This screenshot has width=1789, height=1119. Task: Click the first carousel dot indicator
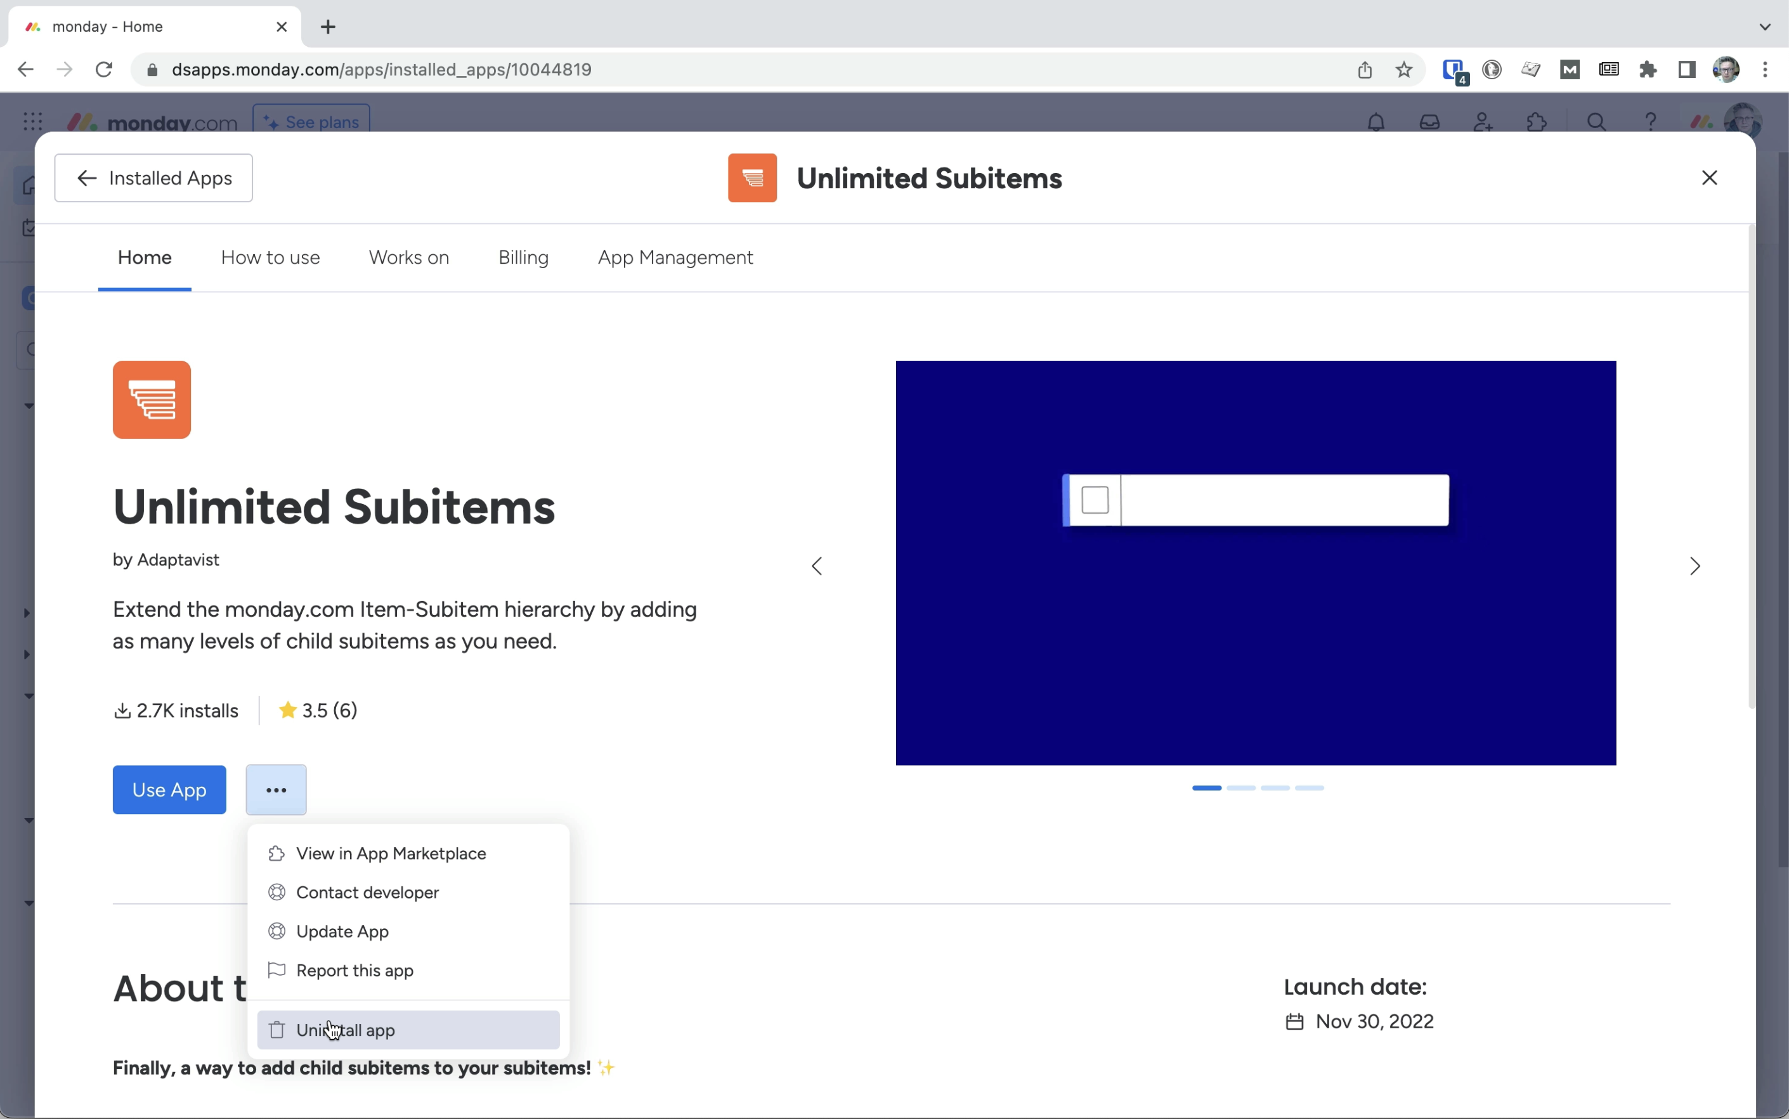[x=1206, y=787]
